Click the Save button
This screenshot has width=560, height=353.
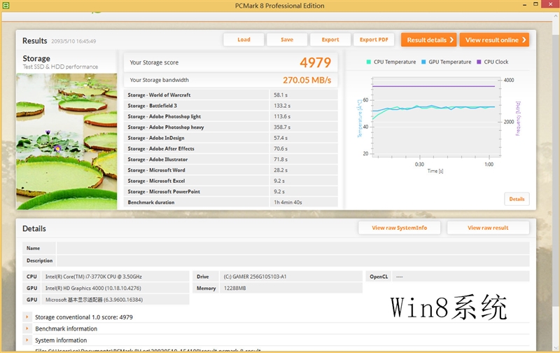287,40
